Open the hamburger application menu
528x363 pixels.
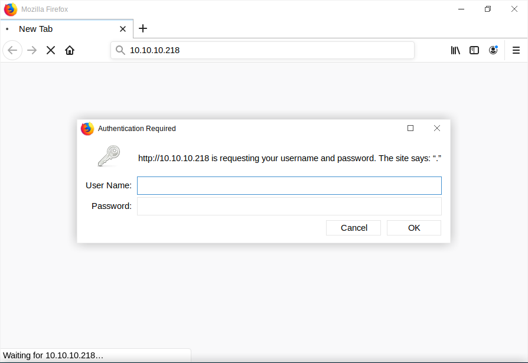[516, 50]
